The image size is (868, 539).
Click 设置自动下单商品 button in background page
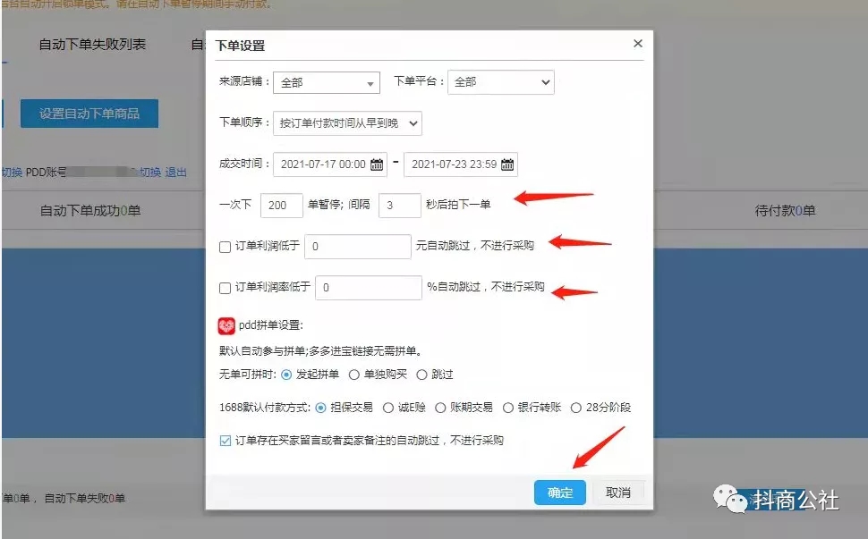(89, 114)
